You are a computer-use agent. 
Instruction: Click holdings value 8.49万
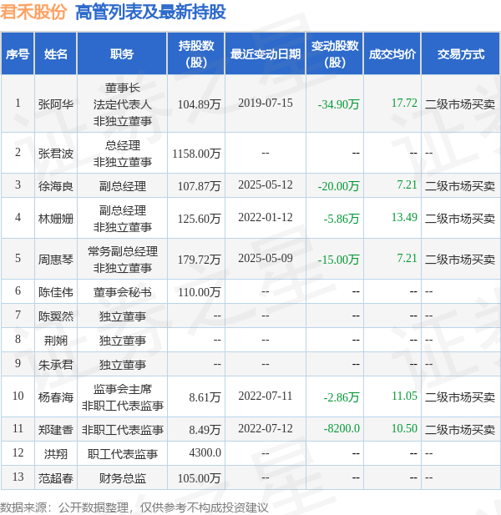(x=205, y=430)
